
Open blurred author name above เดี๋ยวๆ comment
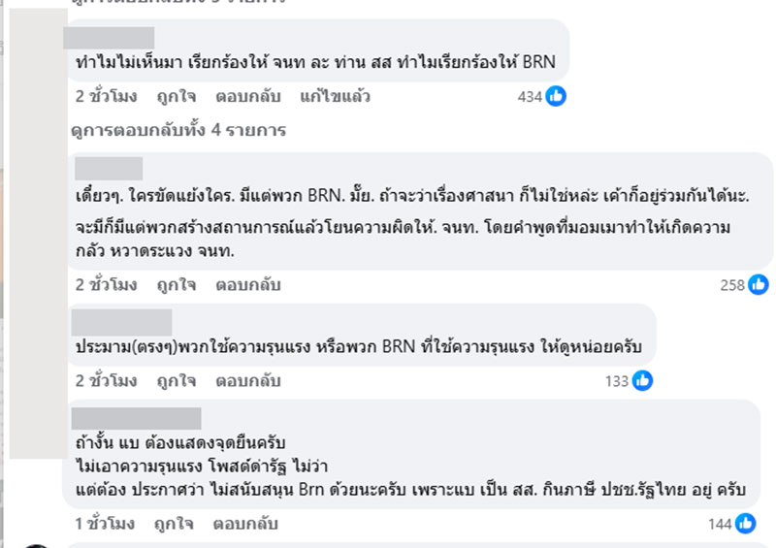pyautogui.click(x=109, y=168)
